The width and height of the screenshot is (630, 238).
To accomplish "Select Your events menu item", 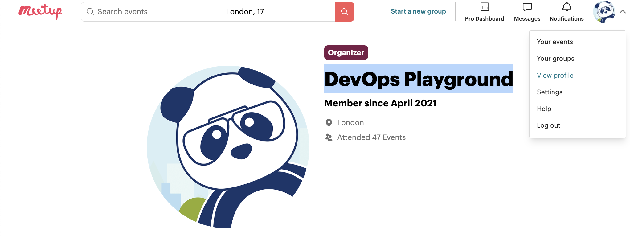I will 555,42.
